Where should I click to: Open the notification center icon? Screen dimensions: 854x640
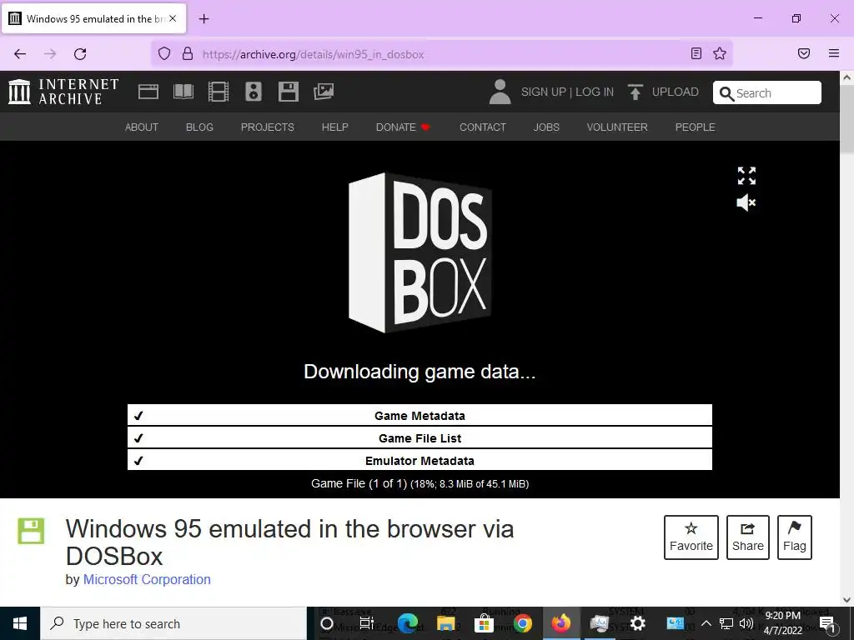826,623
